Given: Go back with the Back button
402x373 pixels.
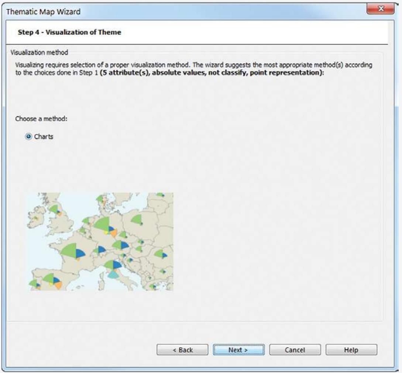Looking at the screenshot, I should click(x=182, y=350).
